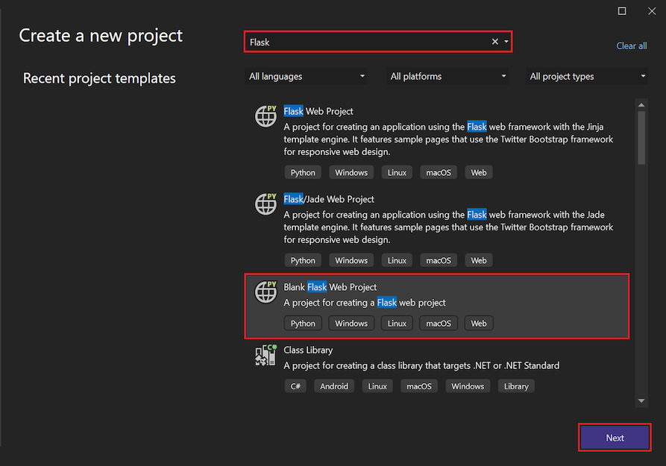Open the All platforms dropdown
This screenshot has width=666, height=466.
click(x=447, y=76)
